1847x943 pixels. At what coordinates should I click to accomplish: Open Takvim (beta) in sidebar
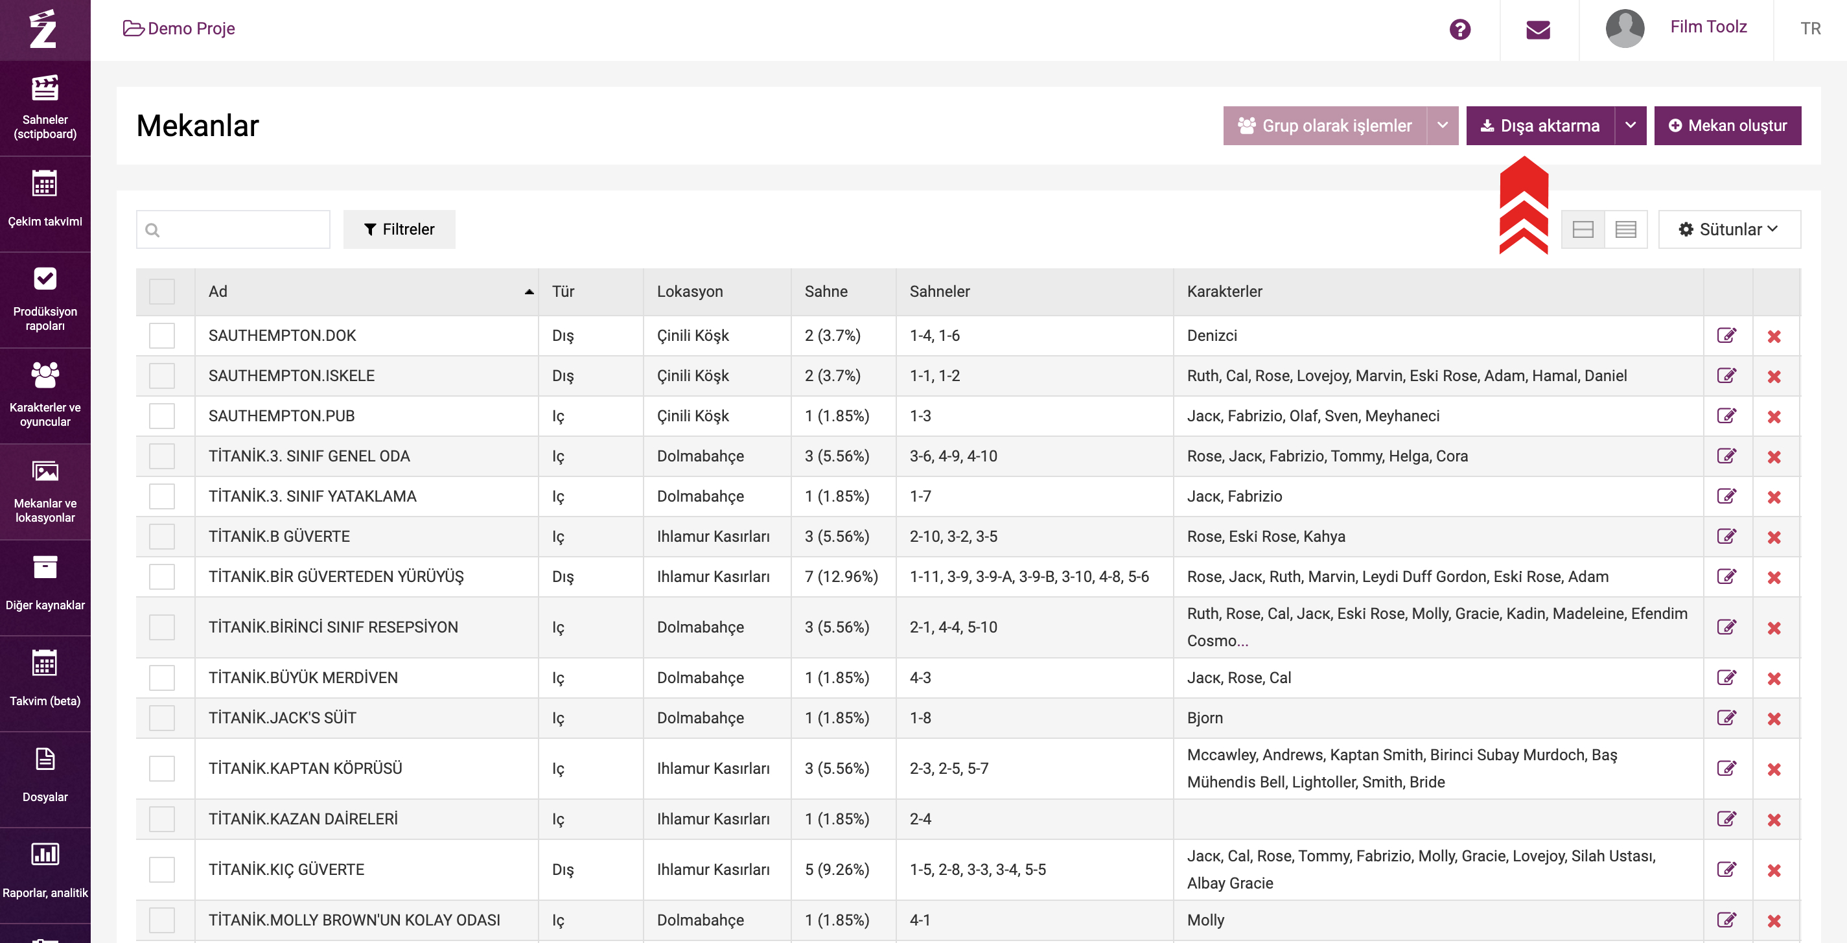pyautogui.click(x=45, y=684)
